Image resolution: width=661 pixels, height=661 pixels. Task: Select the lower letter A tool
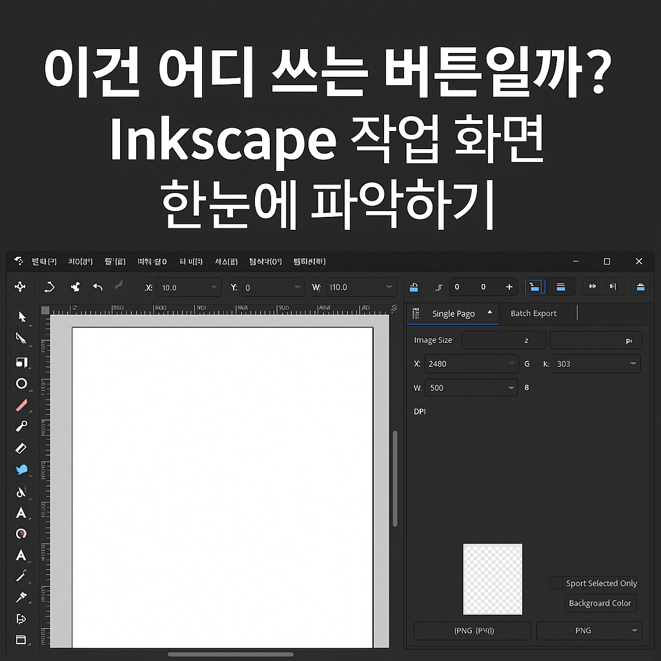click(21, 554)
